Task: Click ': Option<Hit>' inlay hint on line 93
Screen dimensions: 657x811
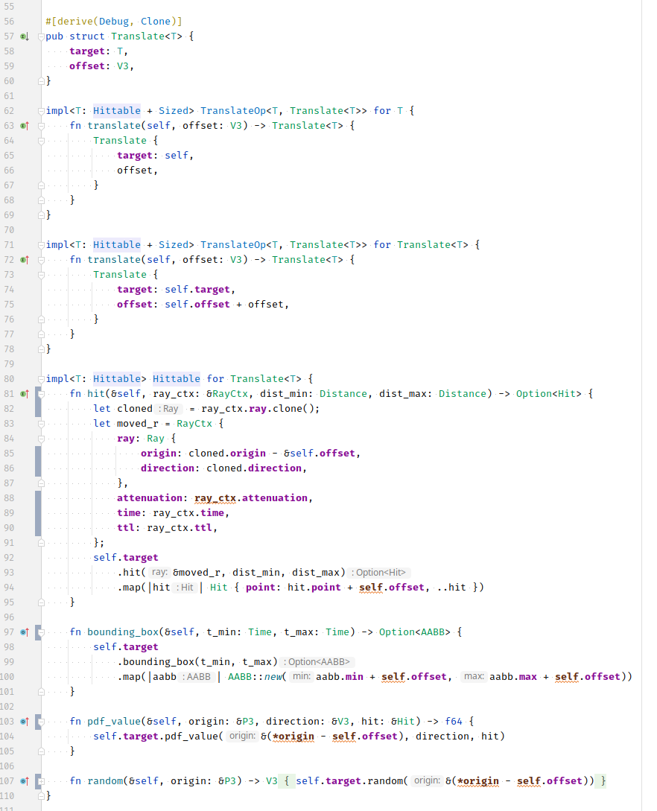Action: pyautogui.click(x=378, y=573)
